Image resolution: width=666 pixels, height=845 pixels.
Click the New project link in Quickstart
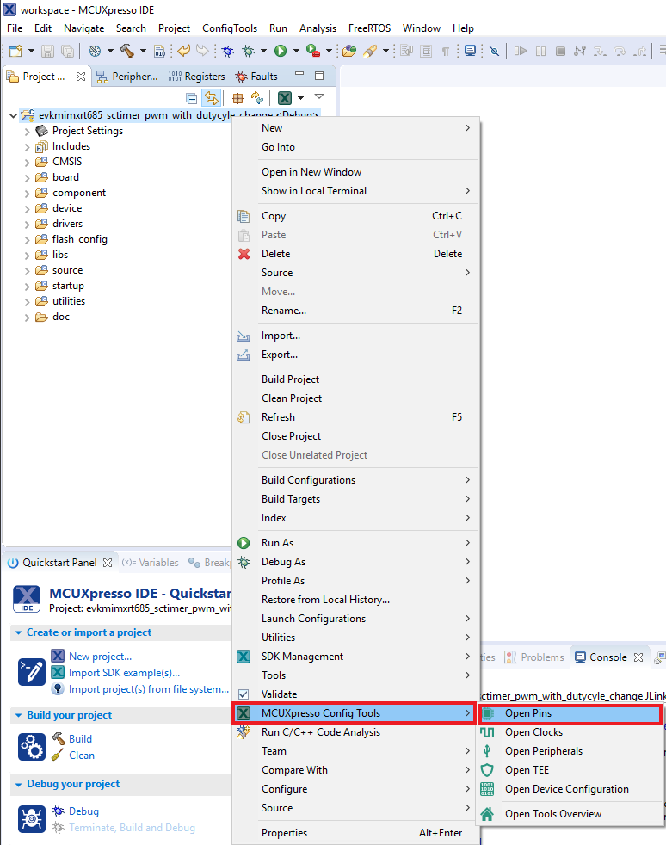[100, 657]
